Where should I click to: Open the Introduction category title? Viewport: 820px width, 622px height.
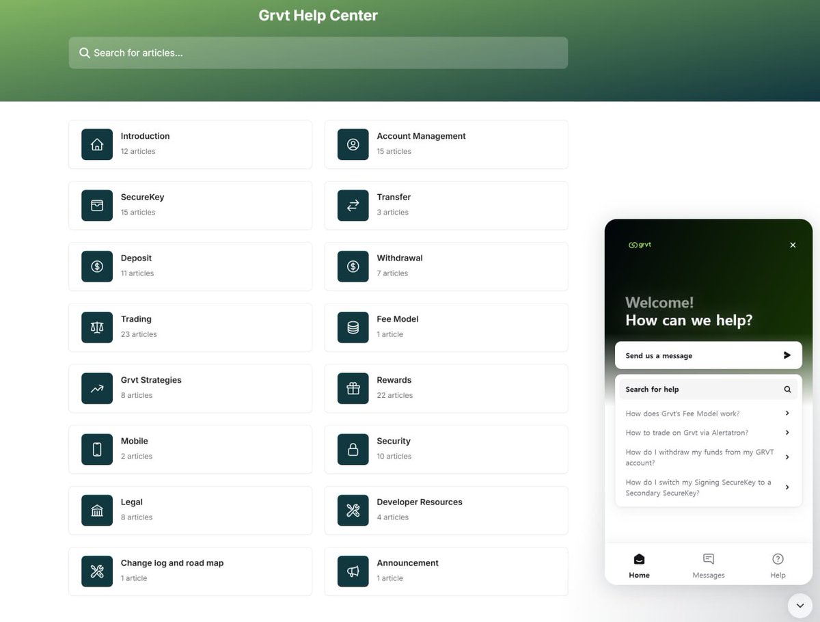[145, 136]
